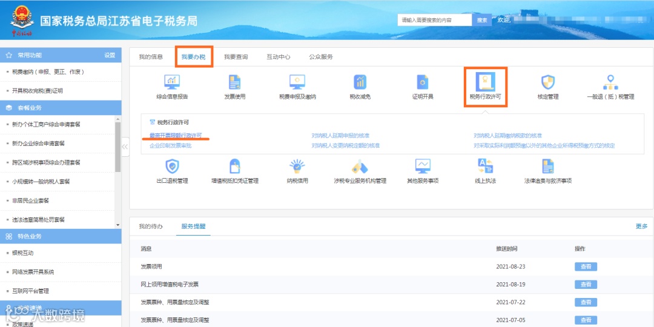Open 企业印制发票审批 link

pos(171,145)
